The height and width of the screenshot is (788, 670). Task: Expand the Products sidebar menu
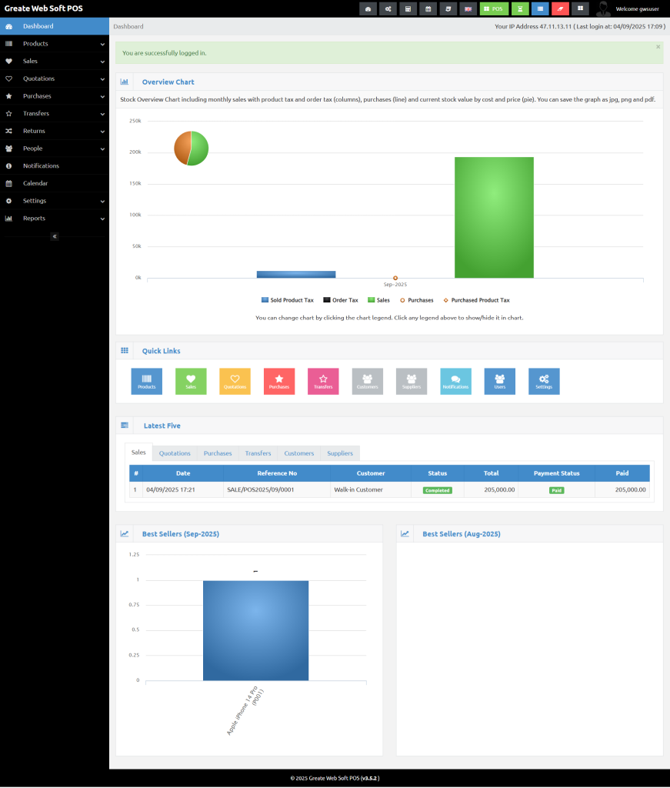(54, 44)
